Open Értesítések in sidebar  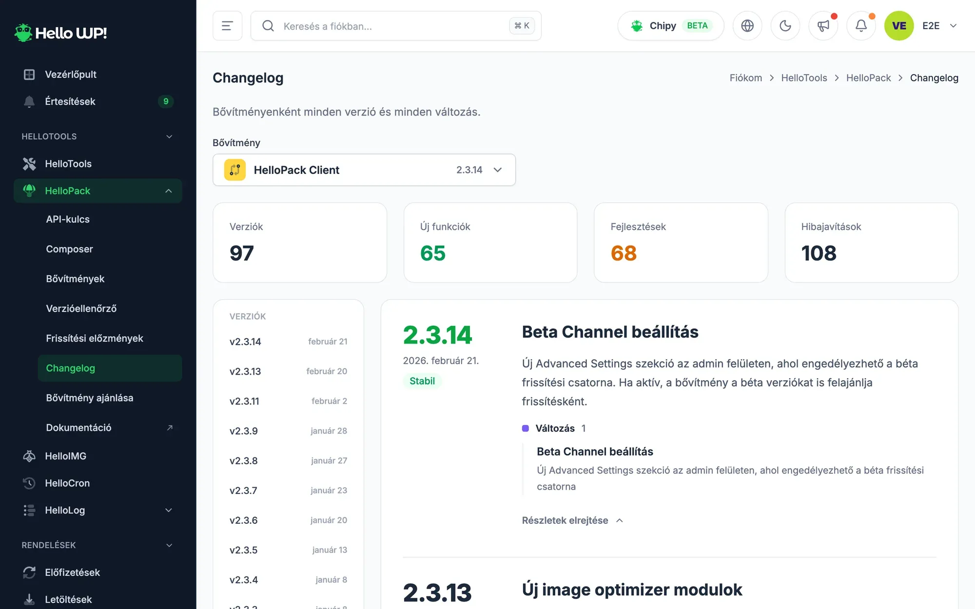click(x=98, y=101)
